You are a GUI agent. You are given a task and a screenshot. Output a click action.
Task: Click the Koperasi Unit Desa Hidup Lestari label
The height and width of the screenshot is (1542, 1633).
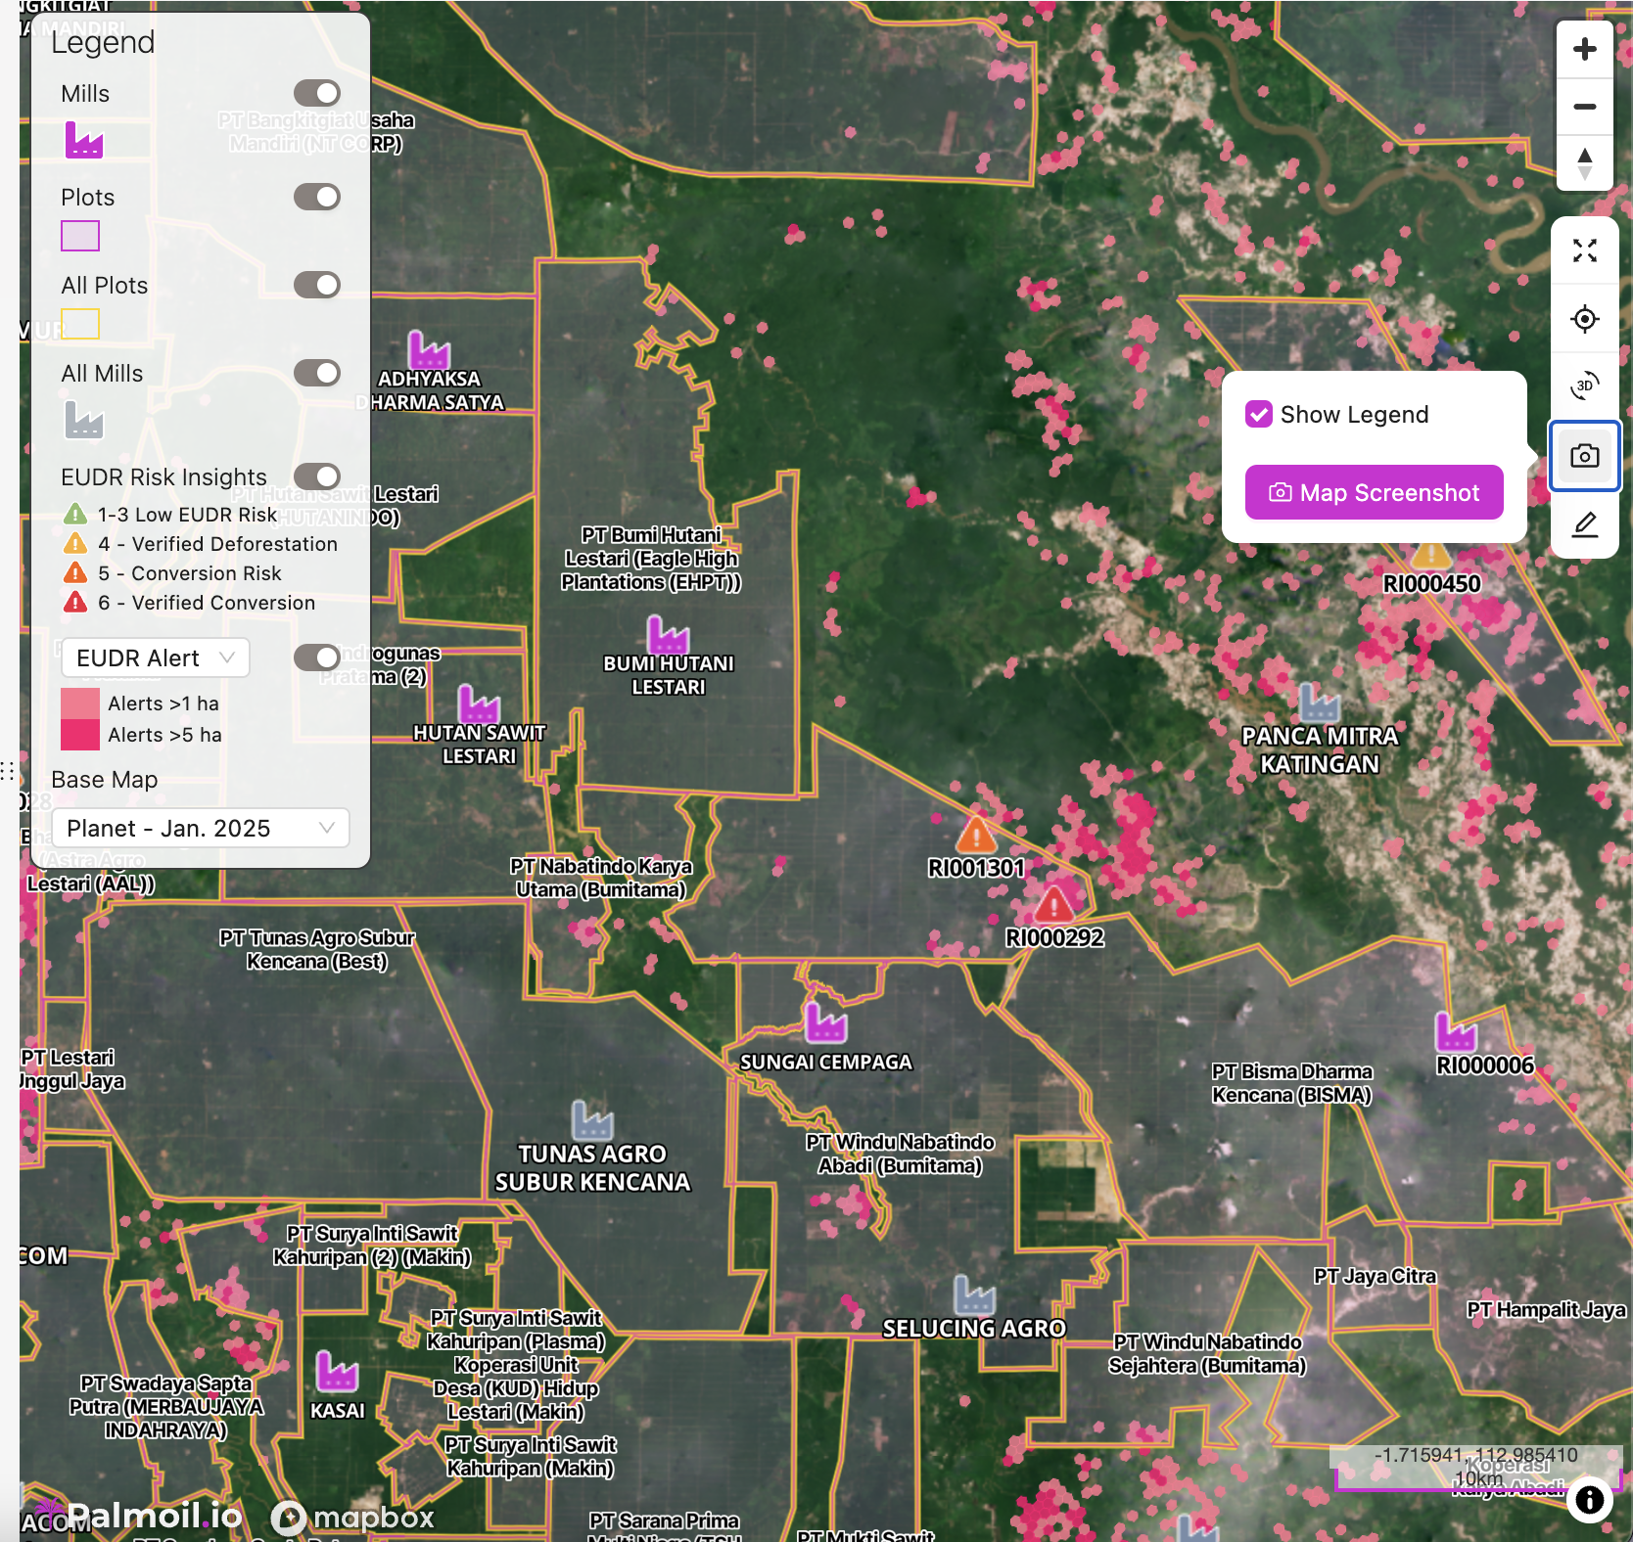(x=516, y=1387)
